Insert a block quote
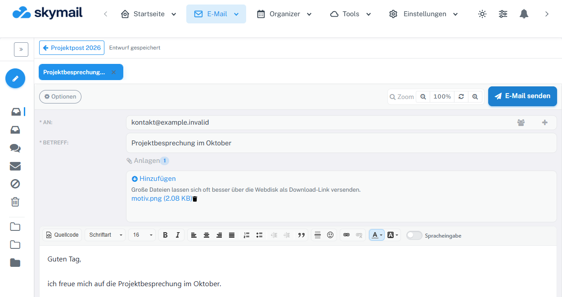 coord(301,235)
